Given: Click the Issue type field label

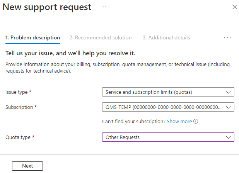Looking at the screenshot, I should click(x=16, y=92).
